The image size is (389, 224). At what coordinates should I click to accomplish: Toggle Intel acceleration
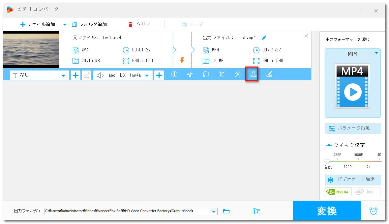pos(367,192)
